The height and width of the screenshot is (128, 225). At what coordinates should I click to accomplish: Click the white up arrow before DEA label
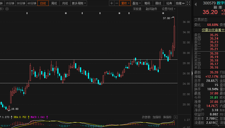pos(12,117)
